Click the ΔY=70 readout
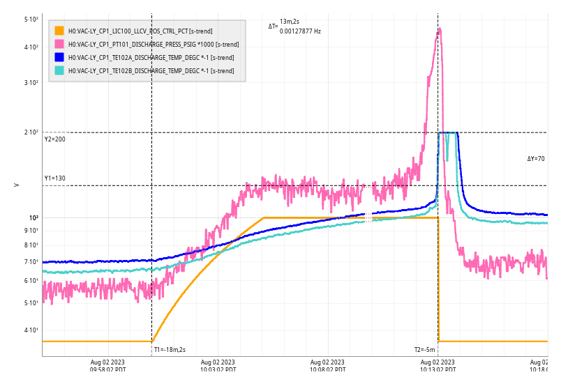 point(536,159)
